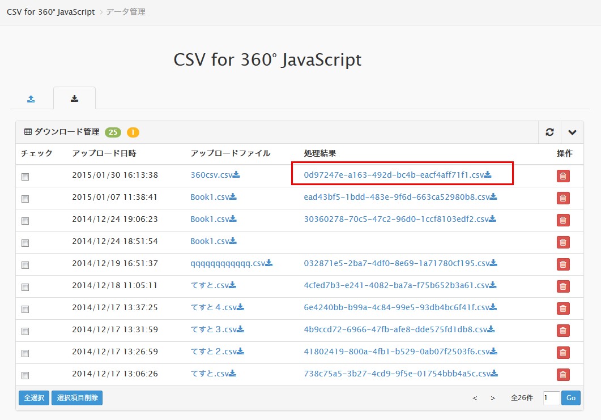Viewport: 601px width, 420px height.
Task: Go to next page with > arrow
Action: (493, 398)
